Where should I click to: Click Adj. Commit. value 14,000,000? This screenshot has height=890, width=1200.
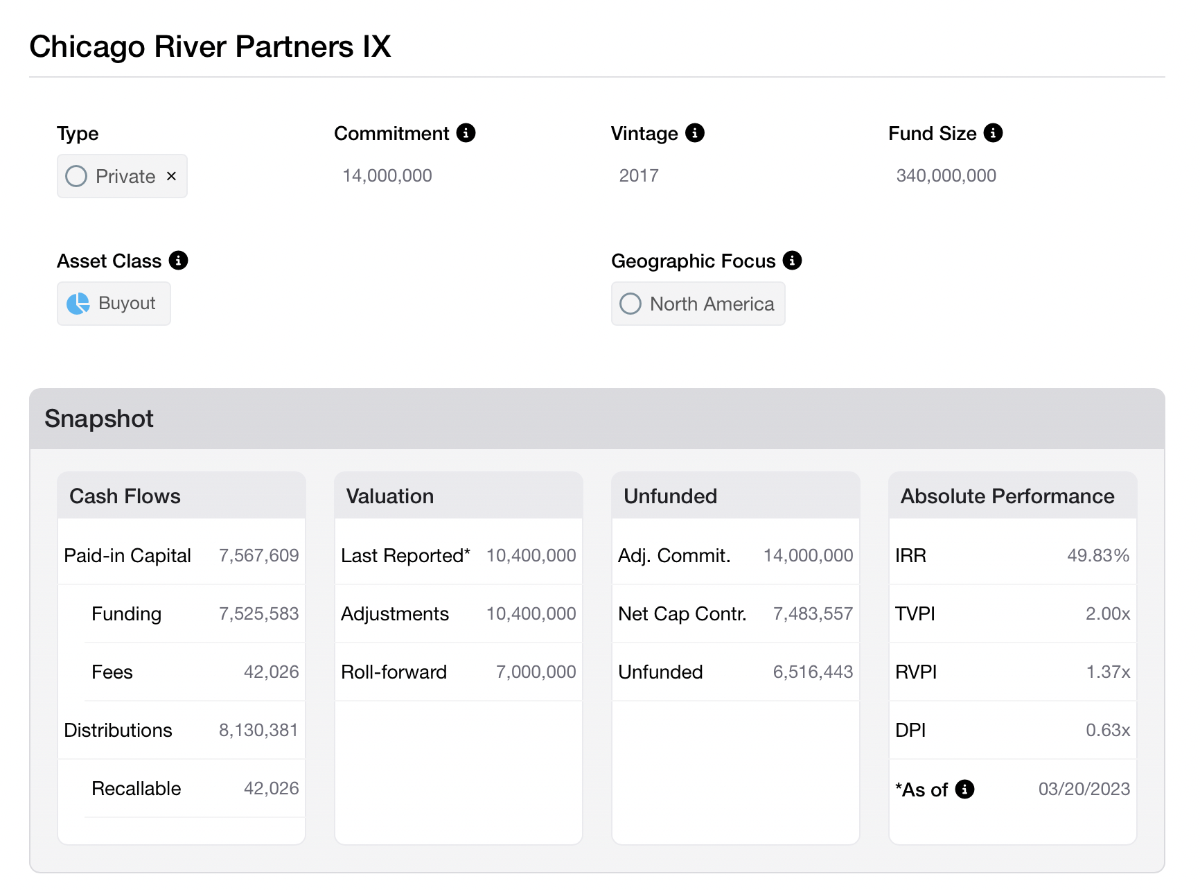coord(809,555)
